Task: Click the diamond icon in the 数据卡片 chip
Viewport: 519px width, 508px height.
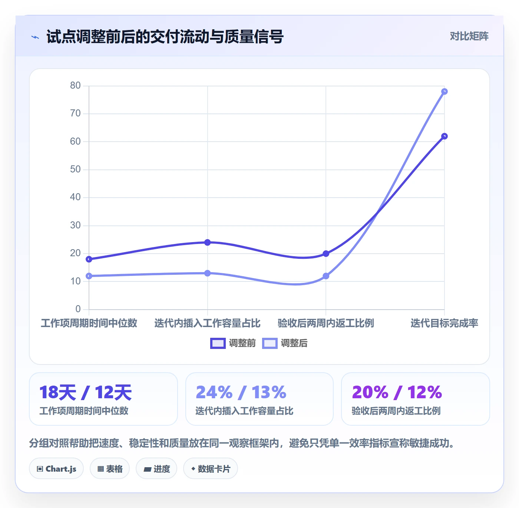Action: pyautogui.click(x=193, y=469)
